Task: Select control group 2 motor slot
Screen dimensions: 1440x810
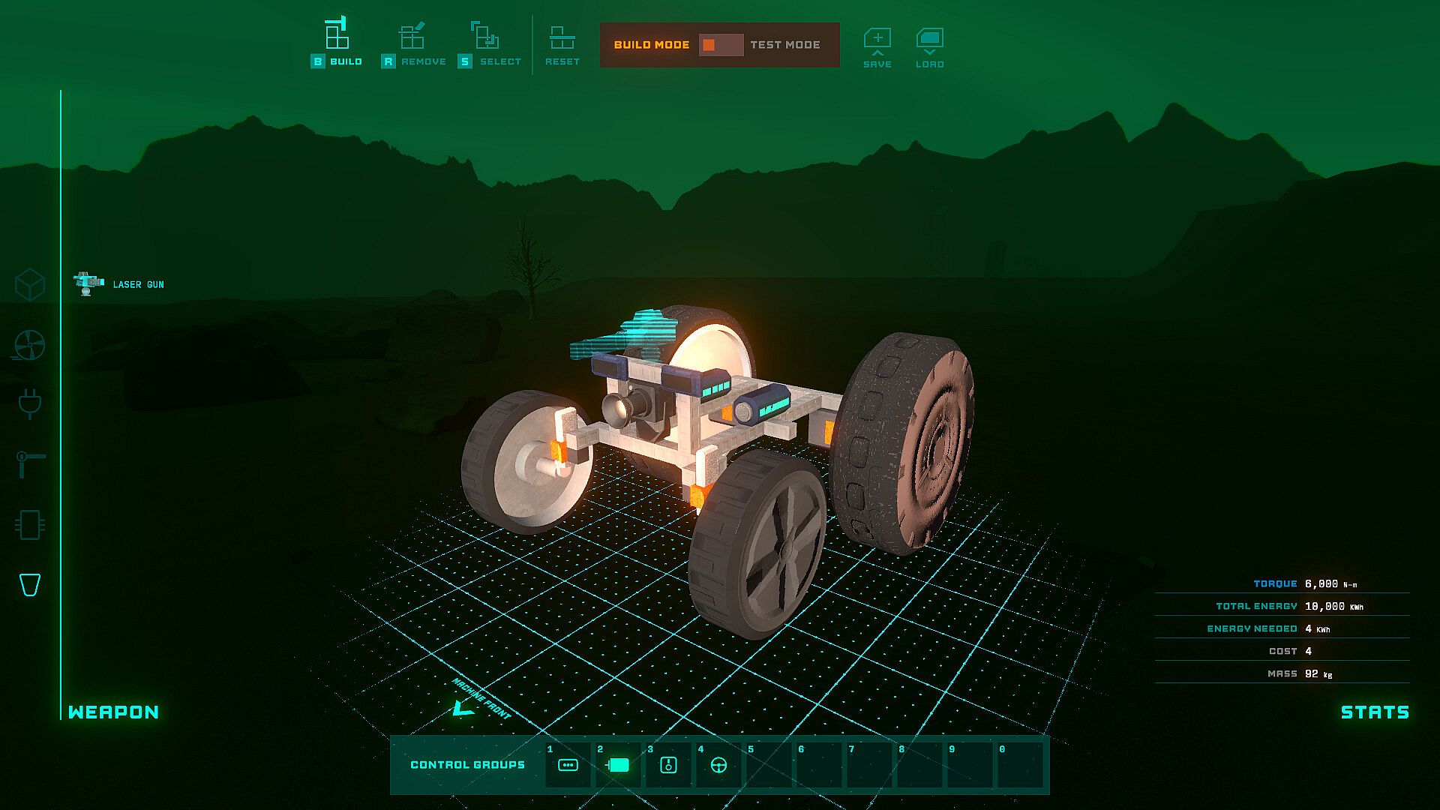Action: [618, 765]
